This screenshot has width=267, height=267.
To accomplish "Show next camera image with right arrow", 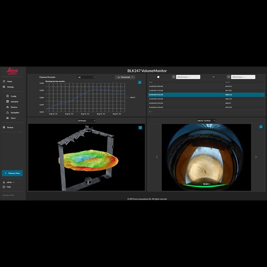I will [256, 157].
